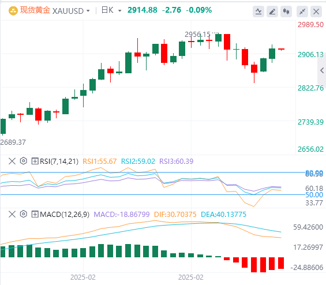Image resolution: width=326 pixels, height=285 pixels.
Task: Open the candlestick chart style icon
Action: (x=286, y=11)
